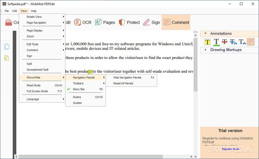Expand the Toolbars submenu
The height and width of the screenshot is (159, 259).
(85, 83)
